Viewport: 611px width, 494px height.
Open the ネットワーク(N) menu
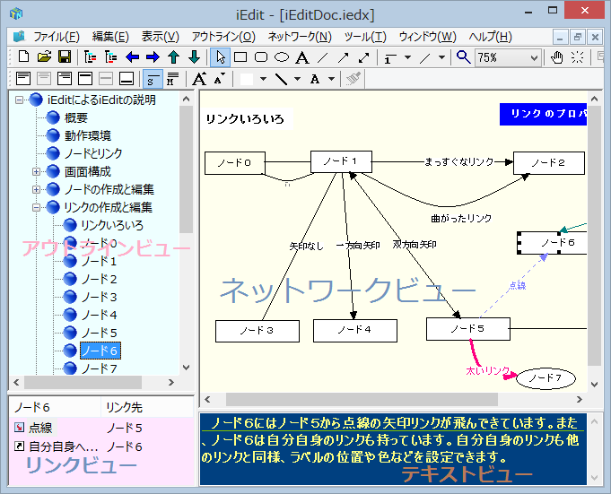pos(300,37)
